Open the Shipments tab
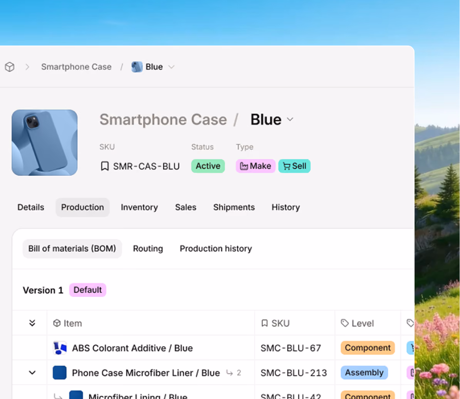Viewport: 460px width, 399px height. 234,208
